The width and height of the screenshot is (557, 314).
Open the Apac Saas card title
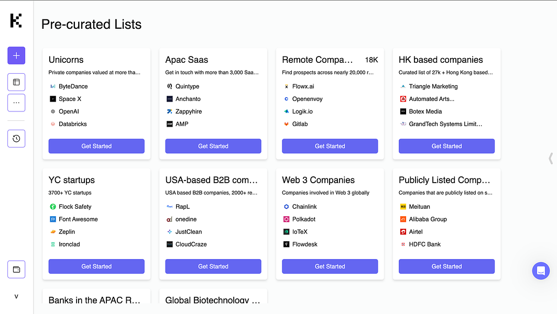click(x=187, y=60)
